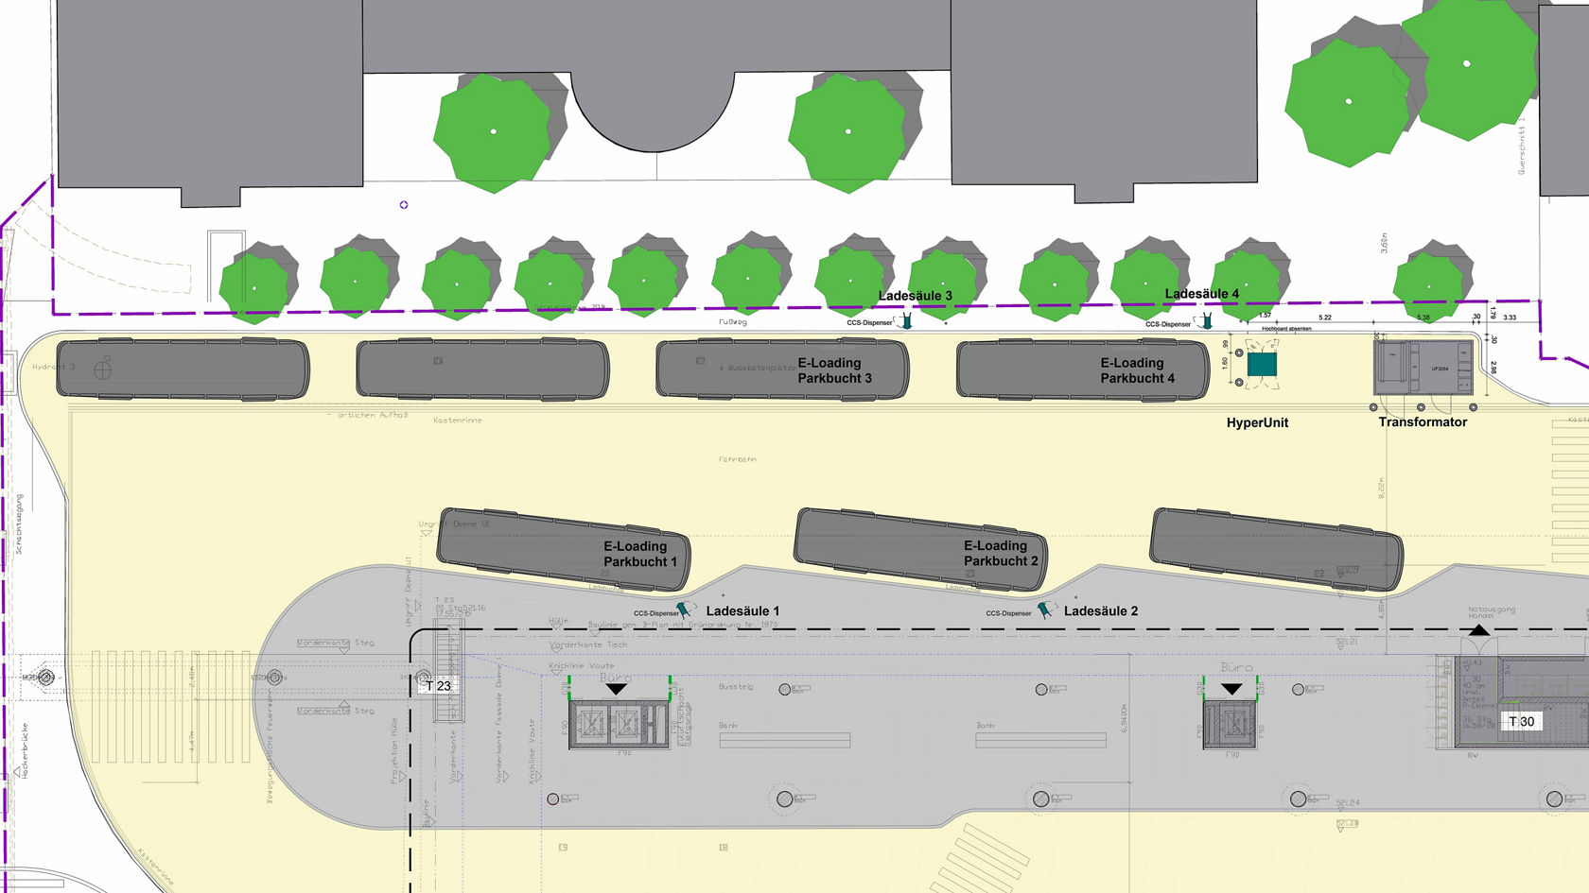Click the CCS-Dispenser symbol beside Ladesäule 1
This screenshot has height=893, width=1589.
coord(684,610)
